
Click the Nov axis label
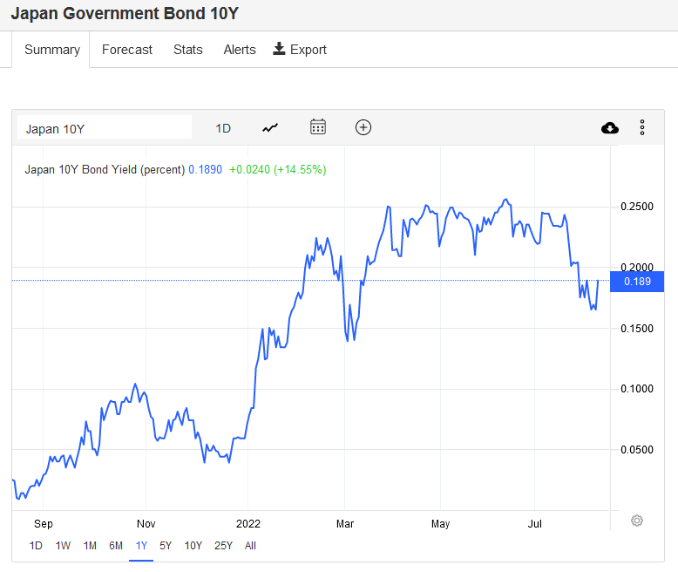(x=146, y=524)
